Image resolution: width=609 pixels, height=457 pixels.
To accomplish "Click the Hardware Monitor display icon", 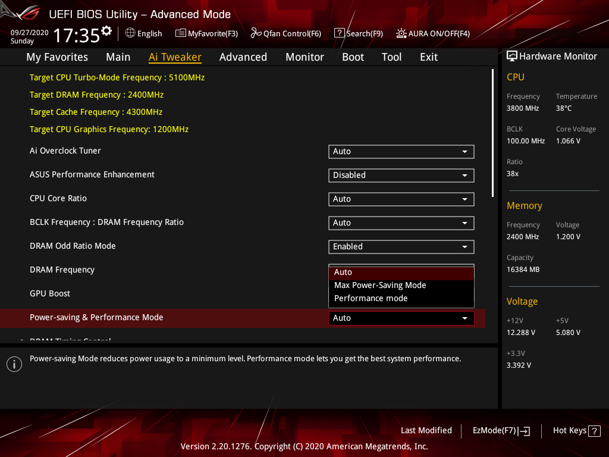I will tap(512, 56).
